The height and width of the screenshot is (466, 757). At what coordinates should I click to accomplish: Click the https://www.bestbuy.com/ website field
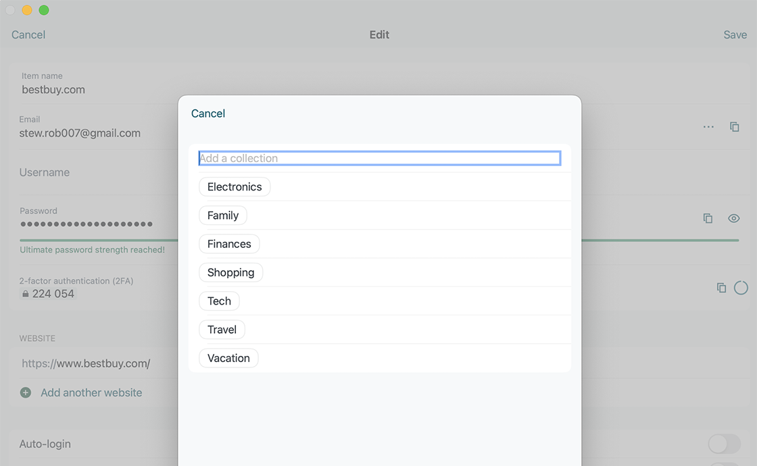[86, 364]
